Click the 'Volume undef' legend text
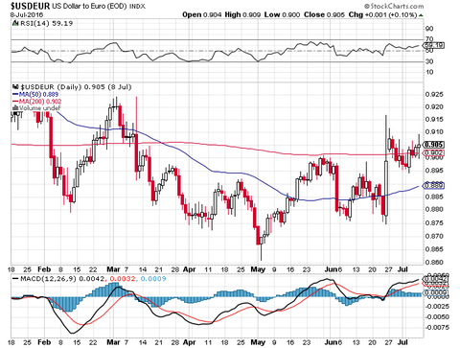 [39, 108]
